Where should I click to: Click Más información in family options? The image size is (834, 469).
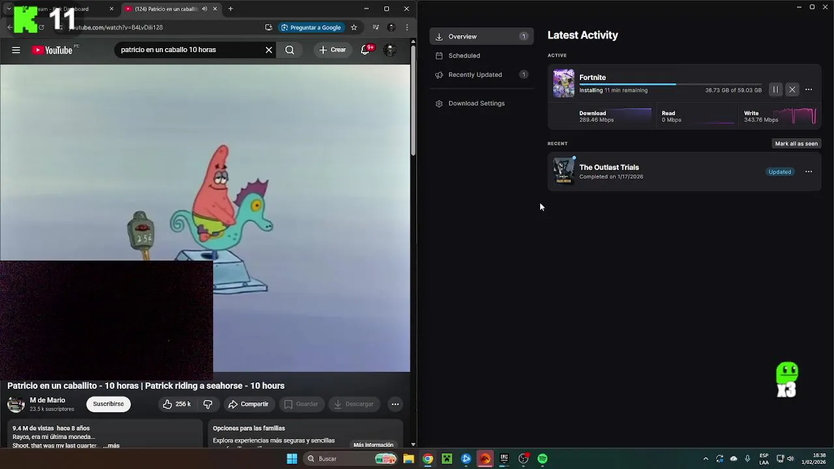click(x=373, y=445)
